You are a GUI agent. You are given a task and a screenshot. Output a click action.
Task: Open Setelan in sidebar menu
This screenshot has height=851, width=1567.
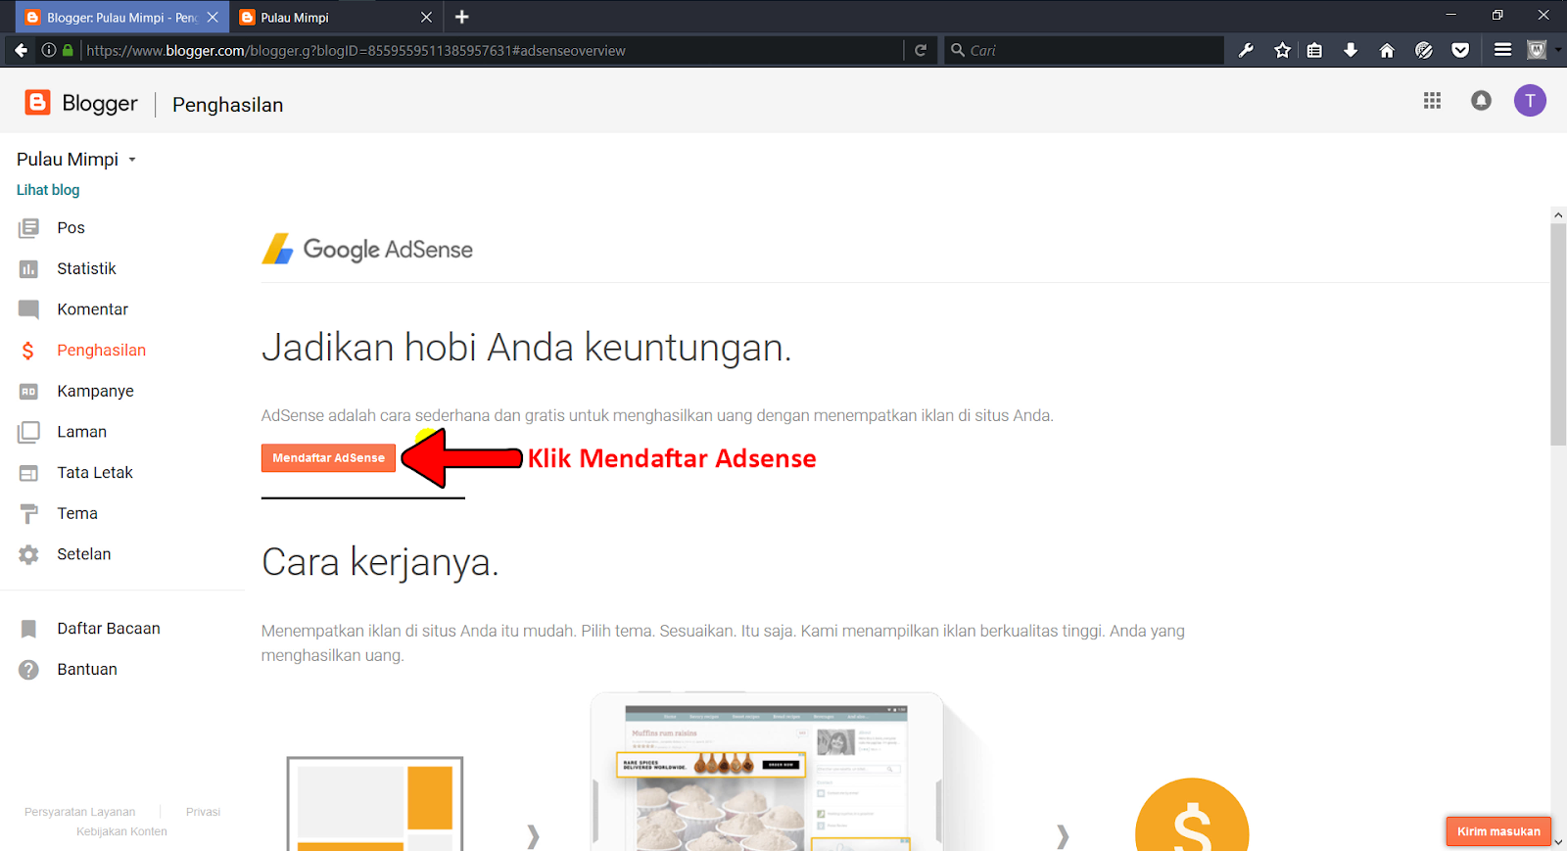click(x=84, y=554)
